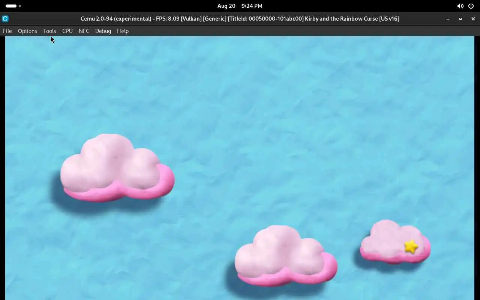Click the Cemu window title text
480x300 pixels.
(240, 19)
